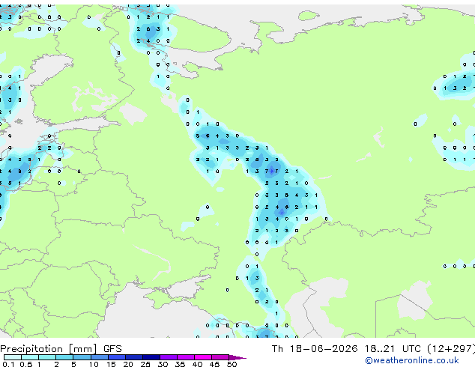Pick the legend swatch between 0.1 and 0.5
The height and width of the screenshot is (367, 475).
tap(13, 357)
